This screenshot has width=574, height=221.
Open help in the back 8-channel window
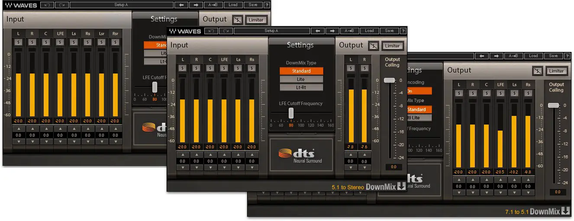[x=267, y=5]
